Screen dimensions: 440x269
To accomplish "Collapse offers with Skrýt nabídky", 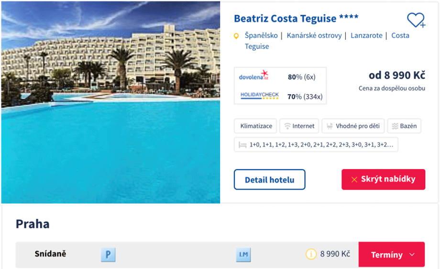I will [x=383, y=180].
